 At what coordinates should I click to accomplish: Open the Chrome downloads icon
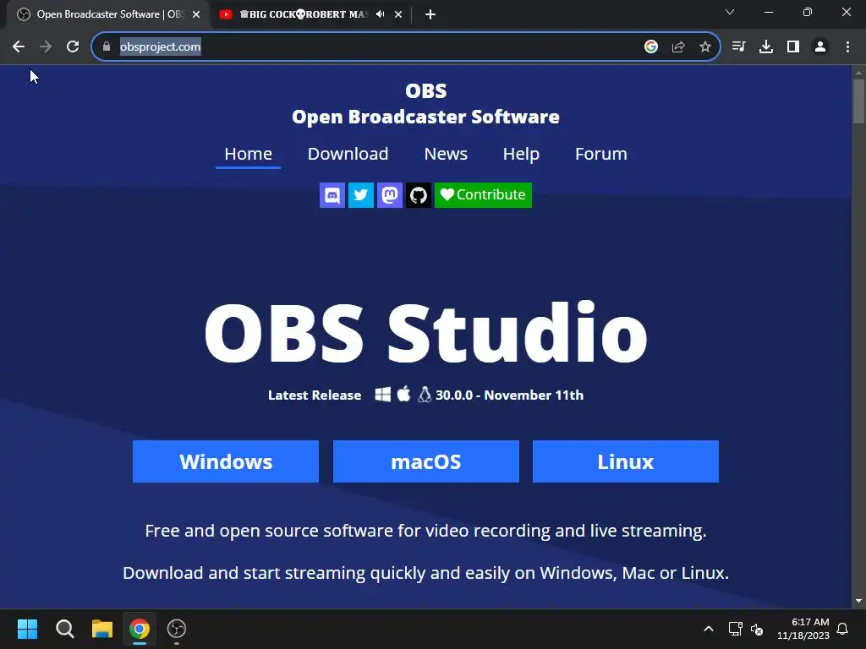[766, 47]
